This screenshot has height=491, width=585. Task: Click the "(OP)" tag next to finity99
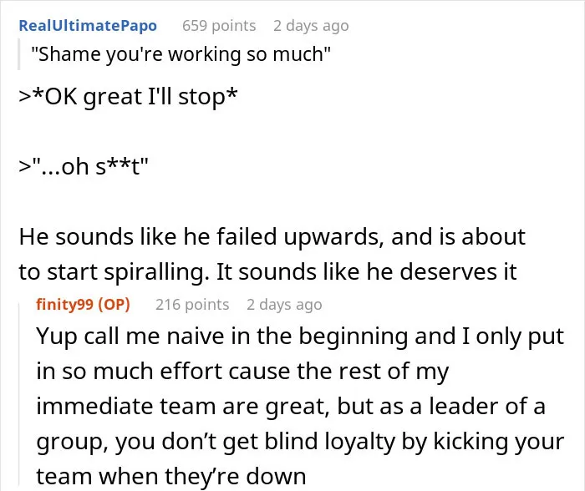[x=114, y=305]
